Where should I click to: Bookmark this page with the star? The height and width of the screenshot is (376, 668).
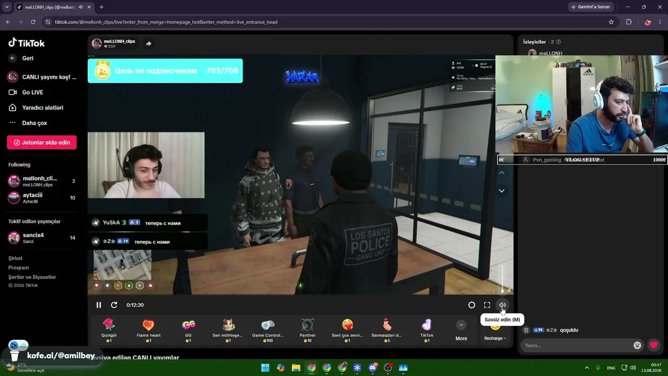pyautogui.click(x=611, y=22)
